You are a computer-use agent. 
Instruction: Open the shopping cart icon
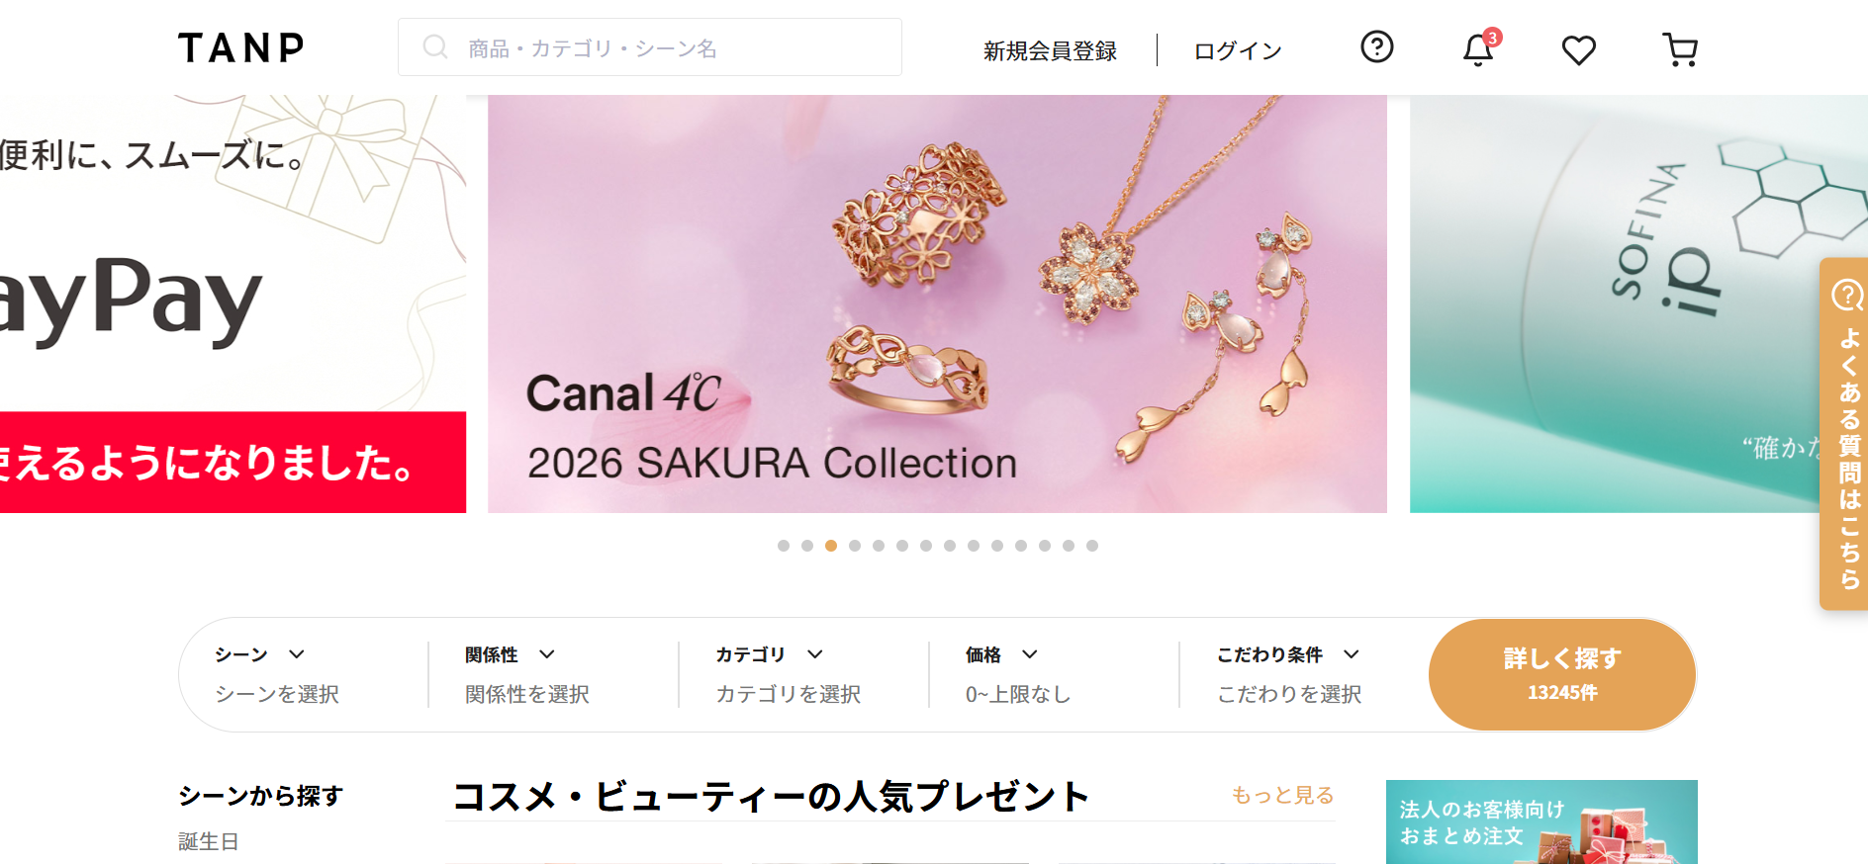pyautogui.click(x=1680, y=49)
